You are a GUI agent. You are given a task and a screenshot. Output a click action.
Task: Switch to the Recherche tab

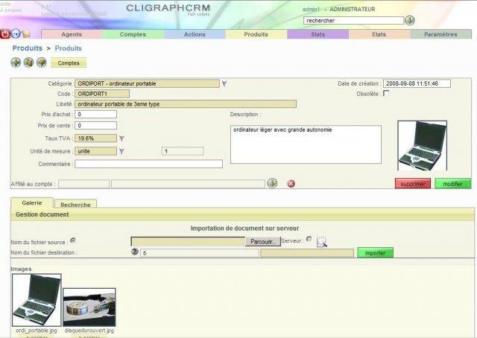[76, 204]
